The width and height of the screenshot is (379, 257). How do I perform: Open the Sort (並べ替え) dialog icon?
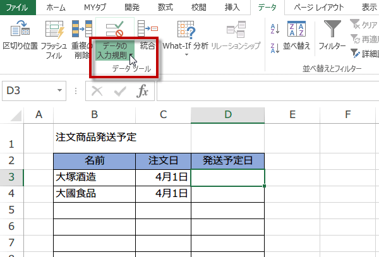pos(297,29)
